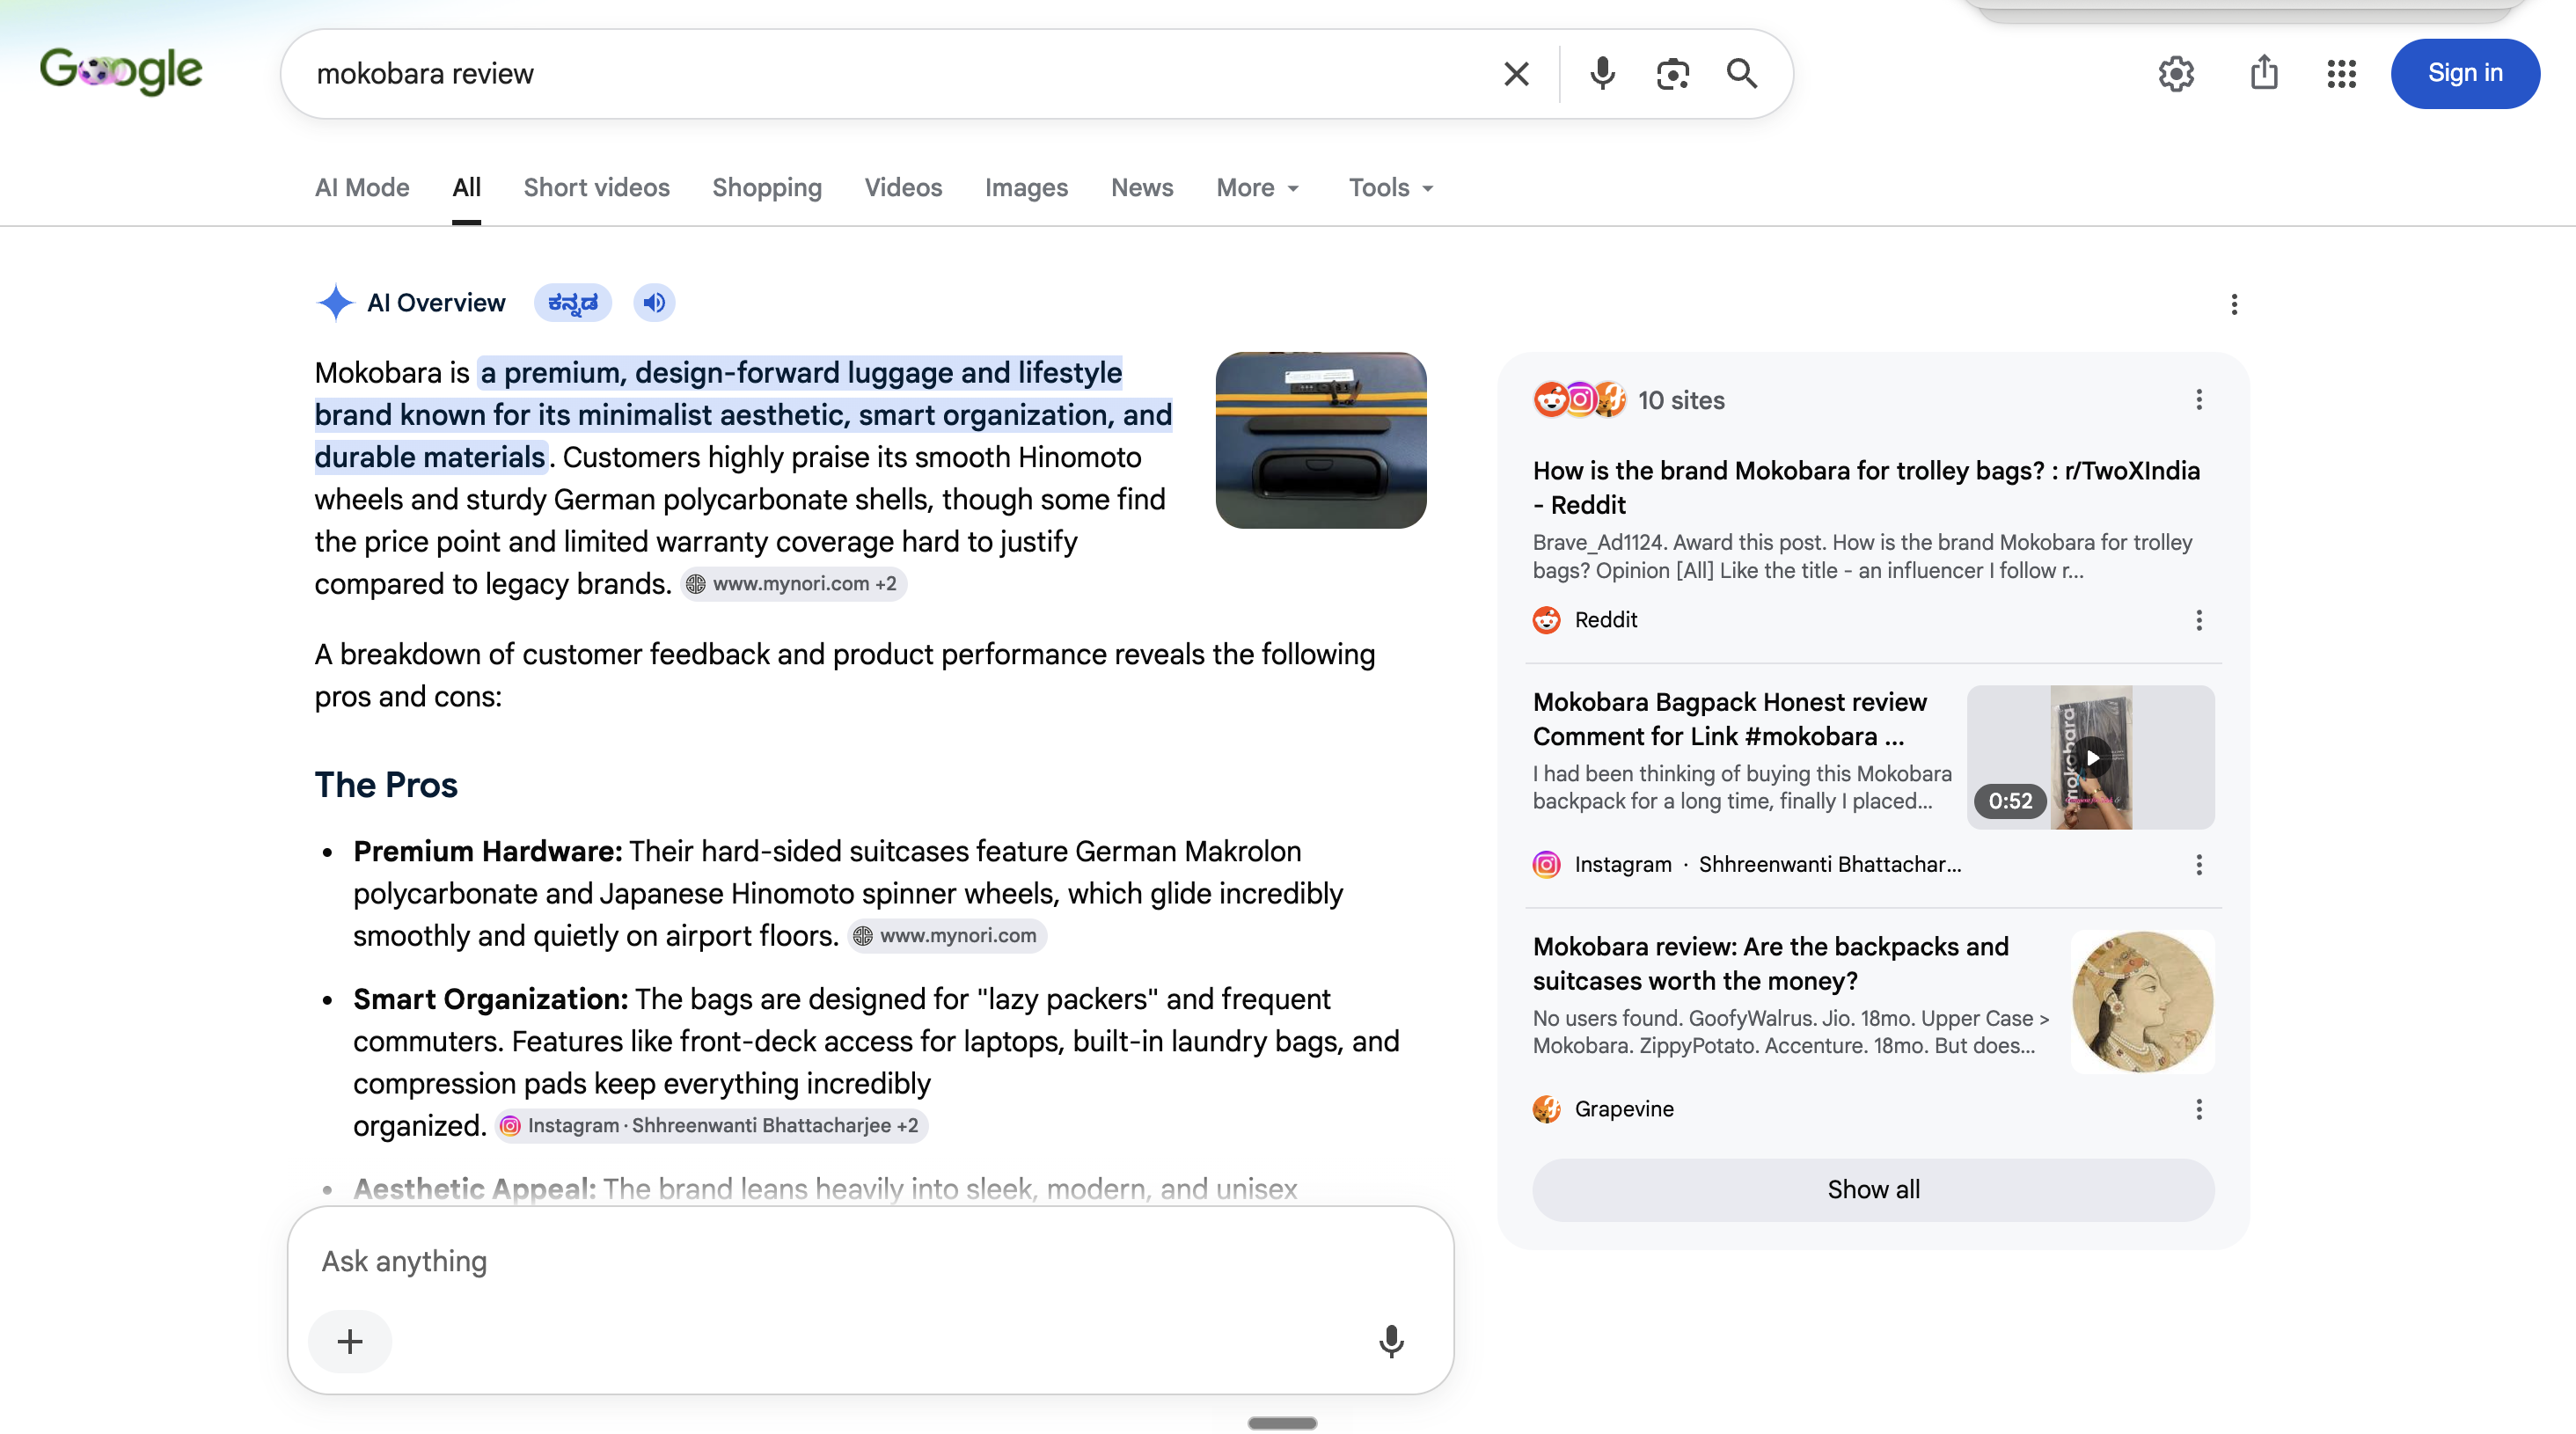Listen to the AI Overview audio
2576x1434 pixels.
pyautogui.click(x=654, y=303)
